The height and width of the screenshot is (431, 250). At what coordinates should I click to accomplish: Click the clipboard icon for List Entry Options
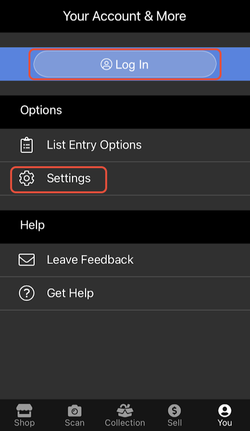(x=27, y=145)
